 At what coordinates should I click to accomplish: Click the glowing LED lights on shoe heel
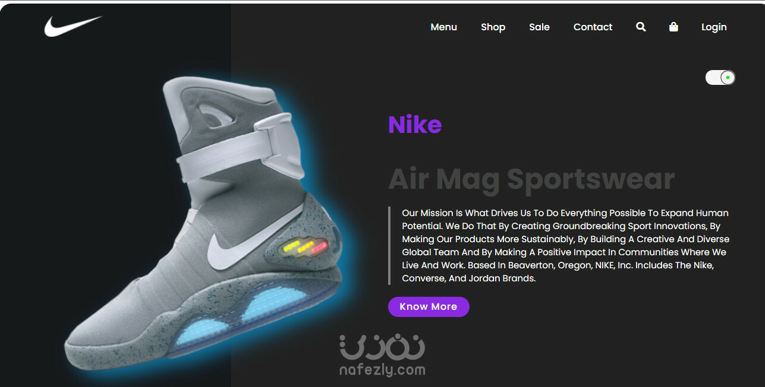point(306,246)
